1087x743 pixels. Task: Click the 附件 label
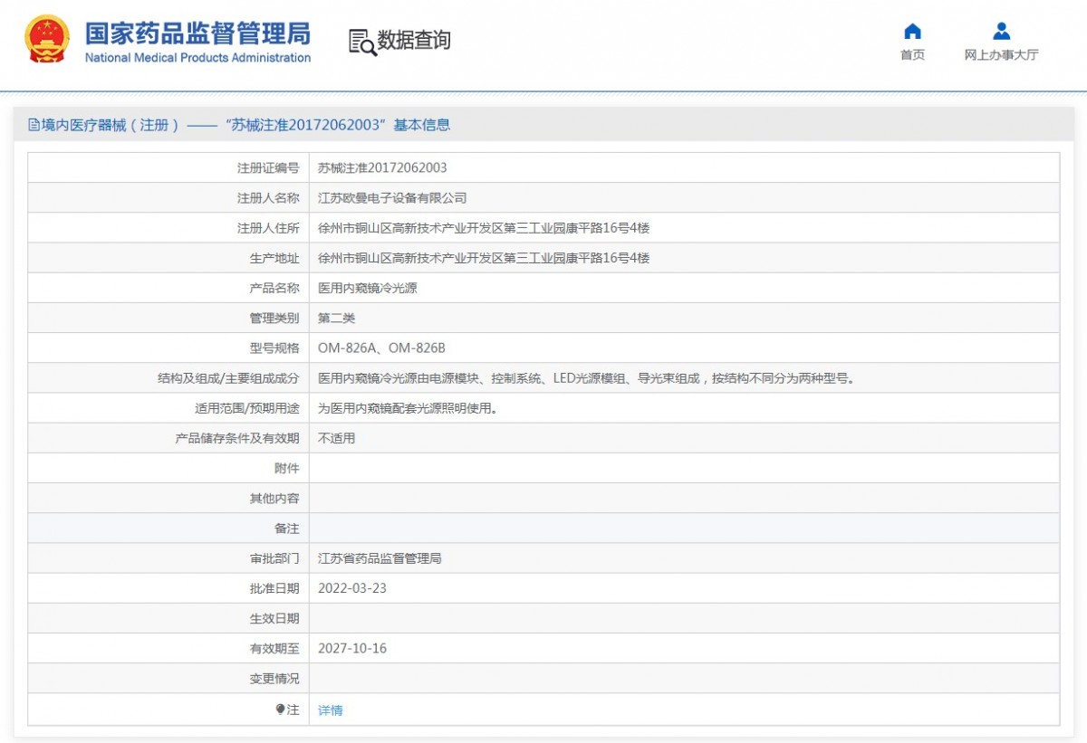click(x=287, y=468)
